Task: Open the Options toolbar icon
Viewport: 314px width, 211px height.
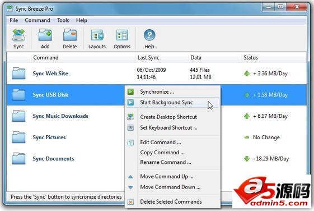Action: (122, 35)
